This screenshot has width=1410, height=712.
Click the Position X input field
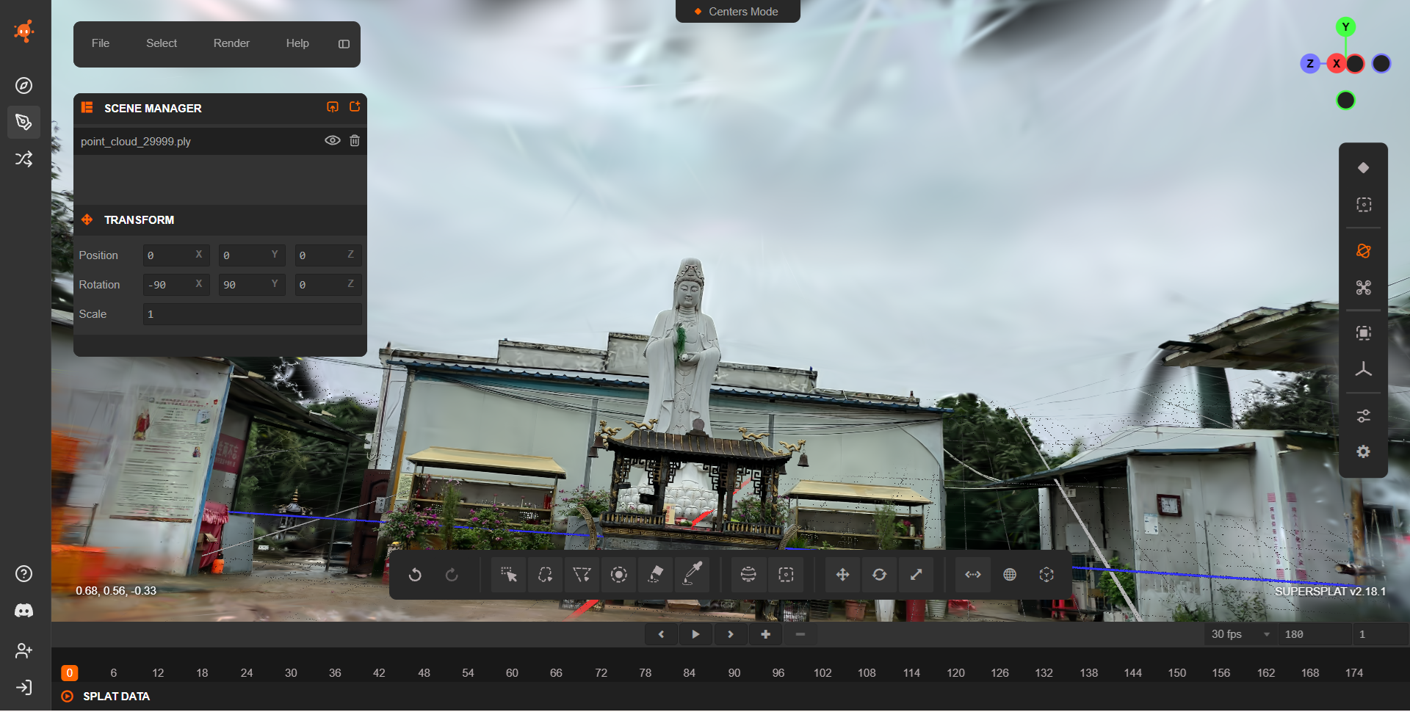[x=176, y=255]
